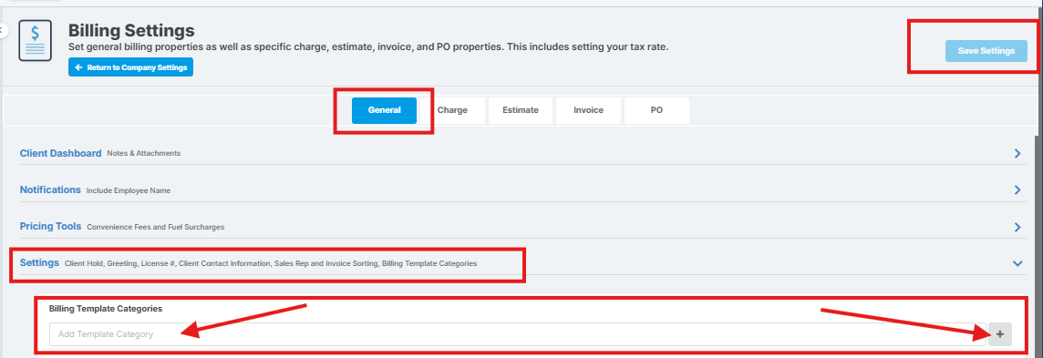Viewport: 1043px width, 358px height.
Task: Expand Pricing Tools section chevron
Action: [x=1017, y=227]
